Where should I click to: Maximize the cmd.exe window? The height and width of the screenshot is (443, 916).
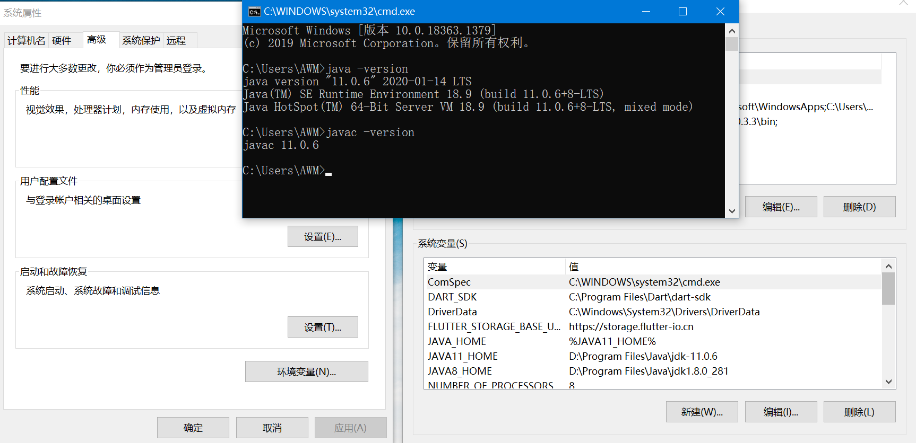(683, 12)
